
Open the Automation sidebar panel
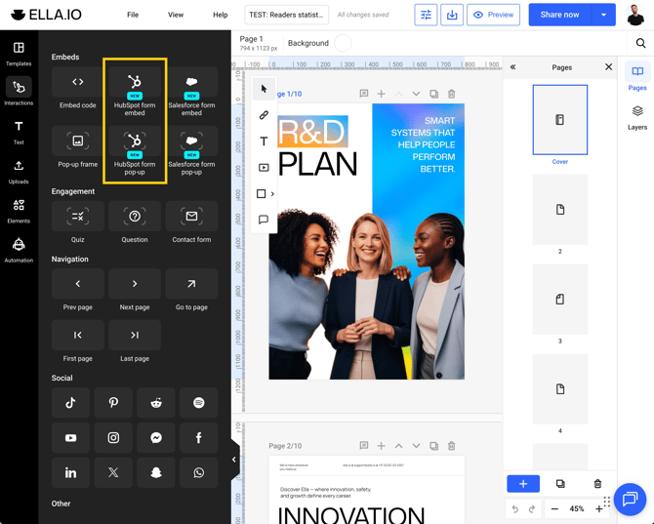(19, 251)
